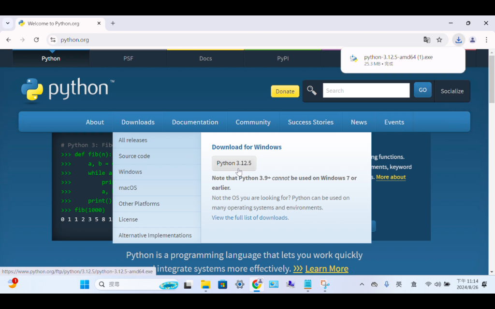Viewport: 495px width, 309px height.
Task: Open the Wi-Fi network tray icon
Action: point(428,284)
